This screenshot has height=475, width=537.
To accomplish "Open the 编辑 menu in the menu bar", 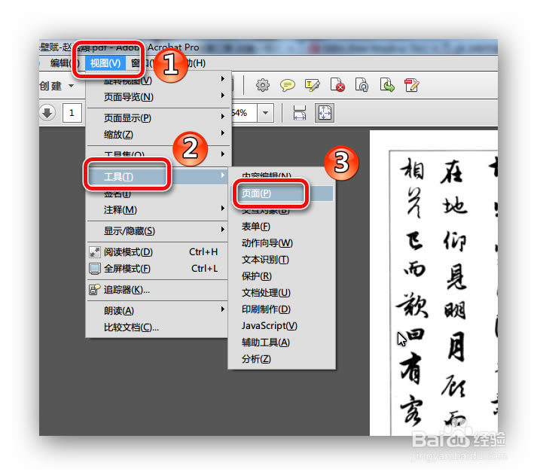I will [64, 63].
